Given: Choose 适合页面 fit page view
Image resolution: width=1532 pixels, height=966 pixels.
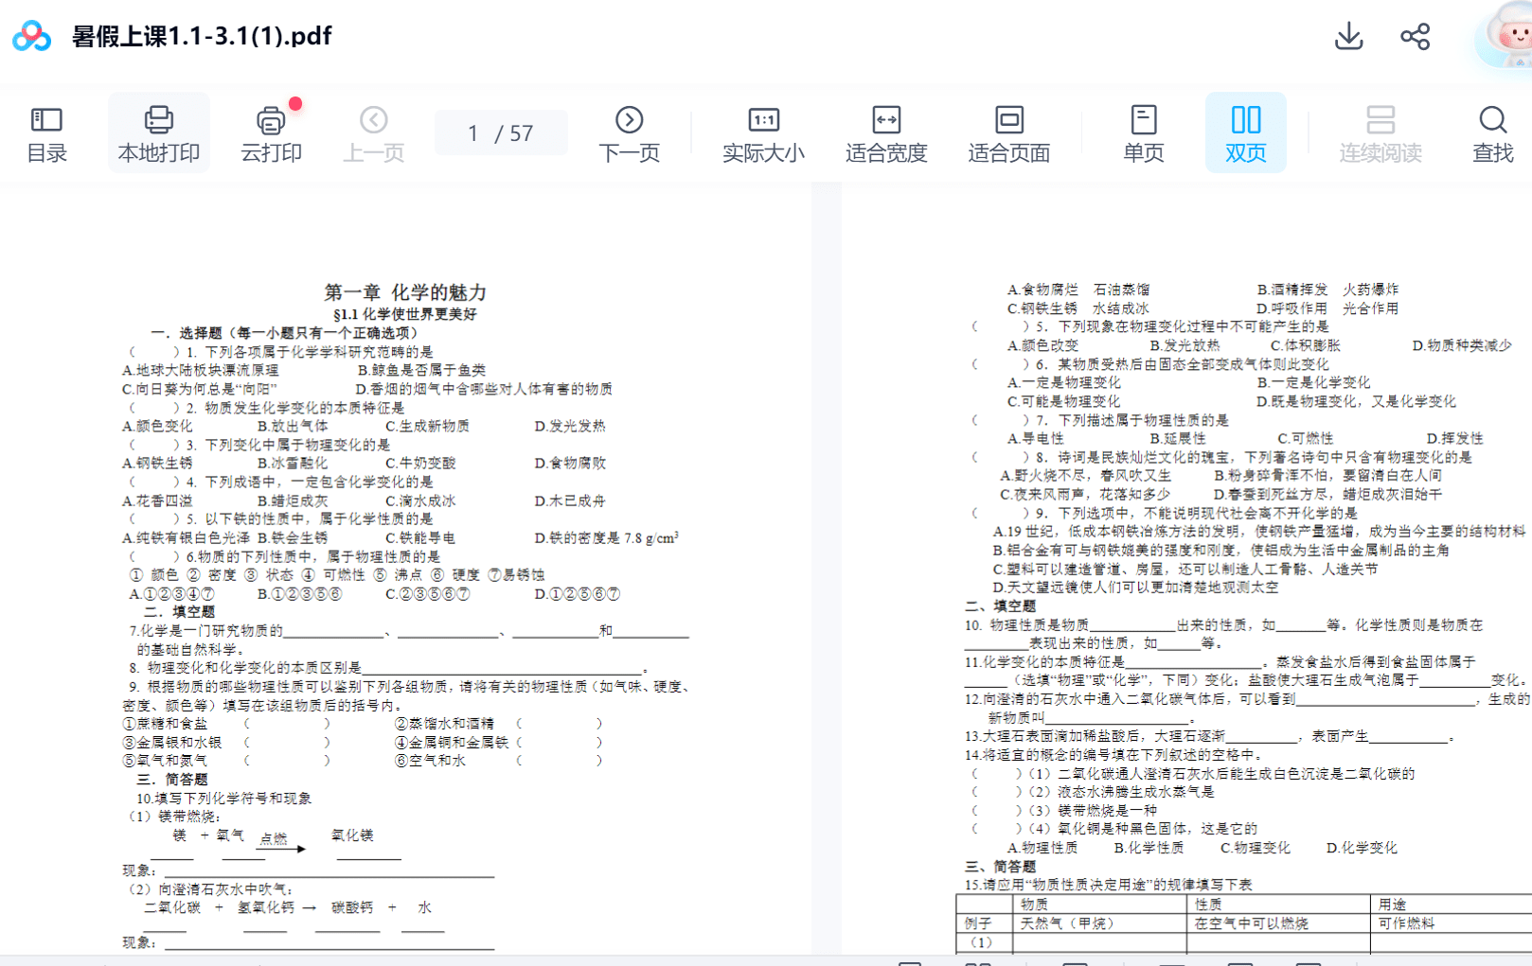Looking at the screenshot, I should coord(1008,133).
